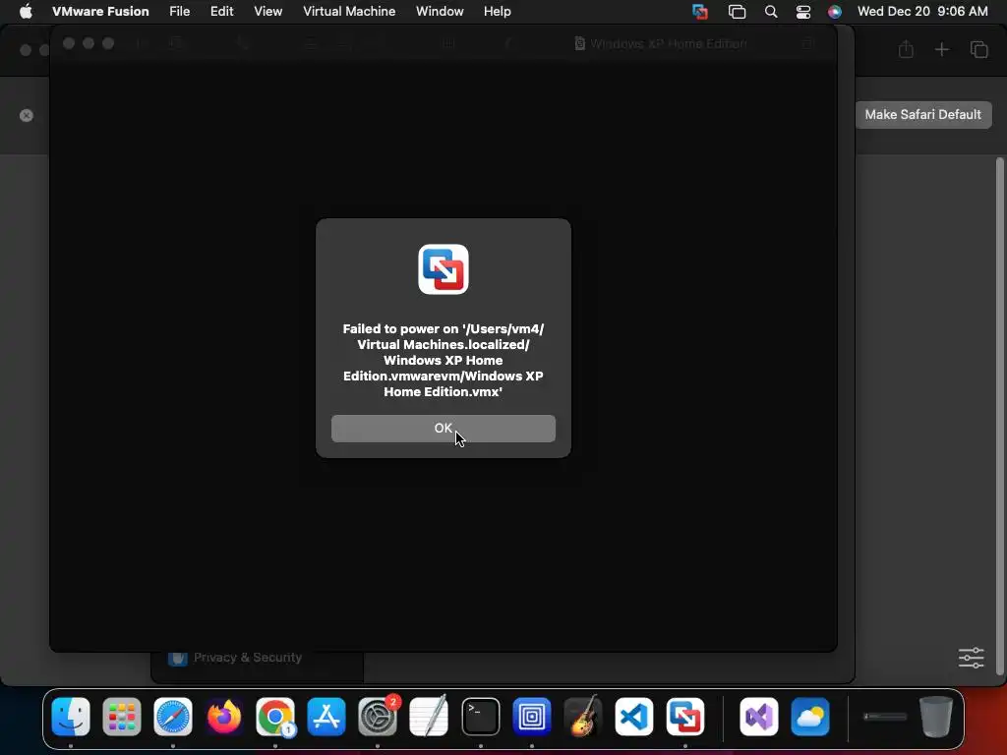Open the View menu
Viewport: 1007px width, 755px height.
[267, 11]
